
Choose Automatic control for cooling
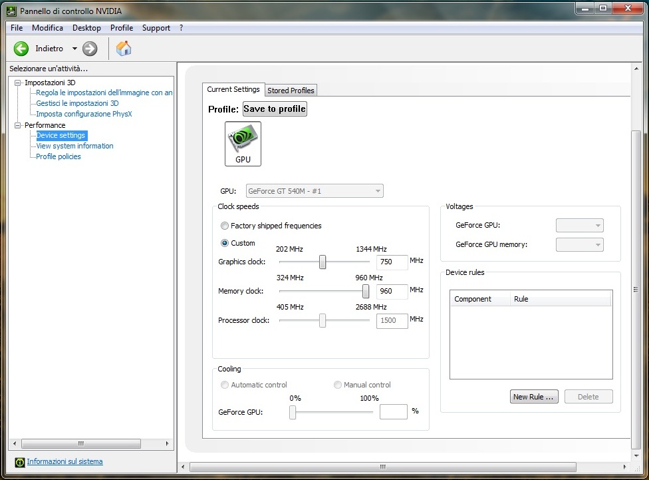[x=225, y=385]
